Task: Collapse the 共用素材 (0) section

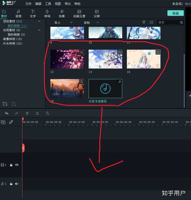Action: [x=39, y=30]
